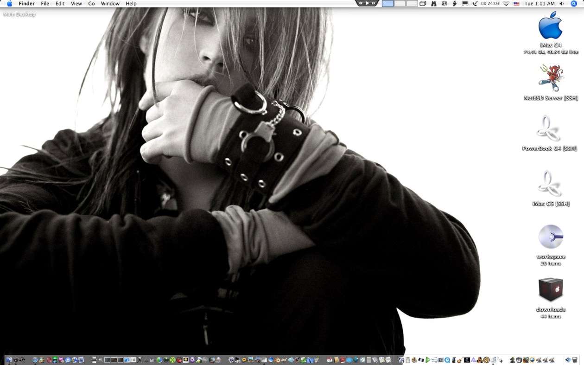Viewport: 584px width, 365px height.
Task: Select the workspace folder on the desktop
Action: [x=551, y=237]
